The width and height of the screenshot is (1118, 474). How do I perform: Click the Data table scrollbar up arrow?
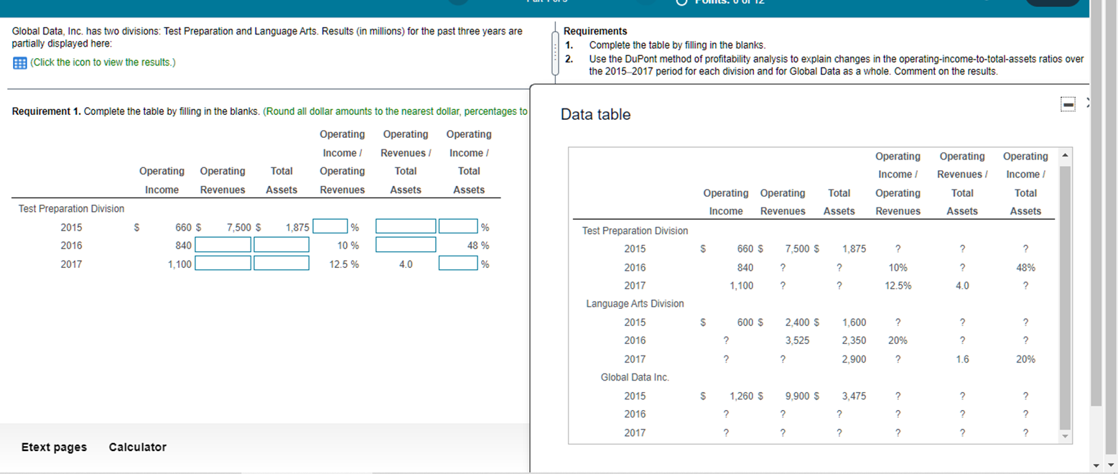click(x=1064, y=154)
